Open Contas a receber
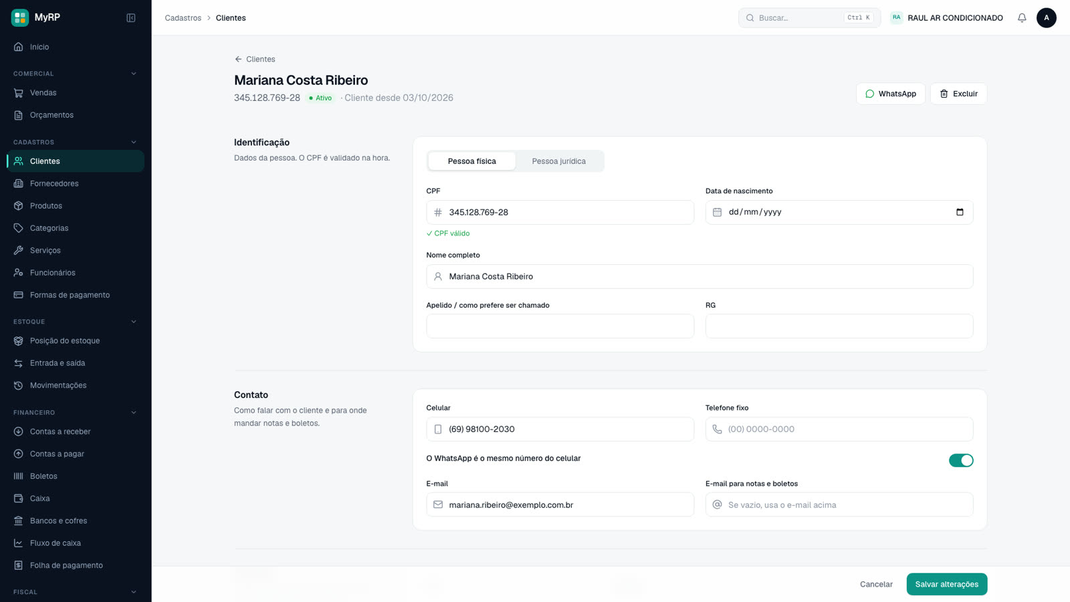The height and width of the screenshot is (602, 1070). pos(76,431)
